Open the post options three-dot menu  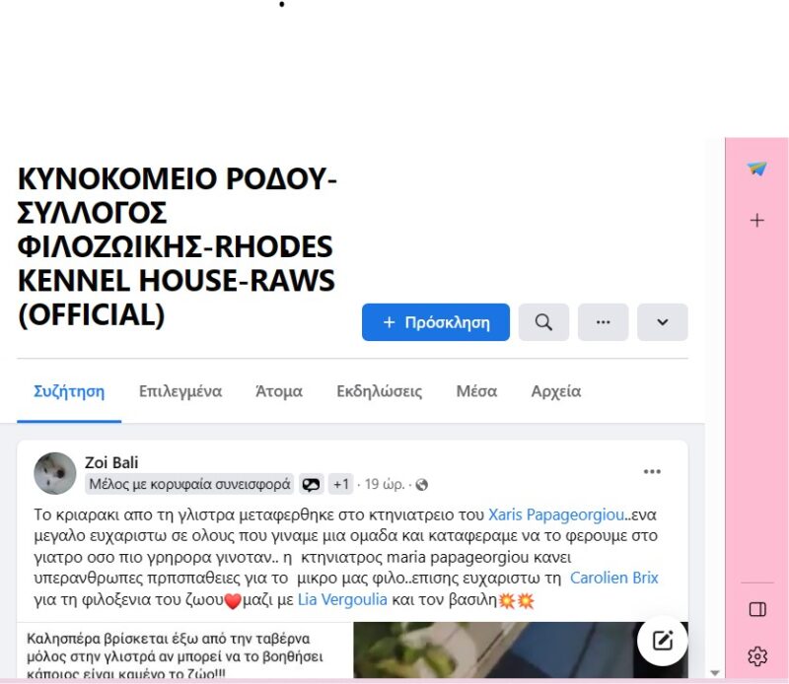[652, 472]
